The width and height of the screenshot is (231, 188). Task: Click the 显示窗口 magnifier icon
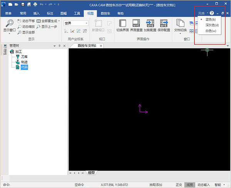9,23
